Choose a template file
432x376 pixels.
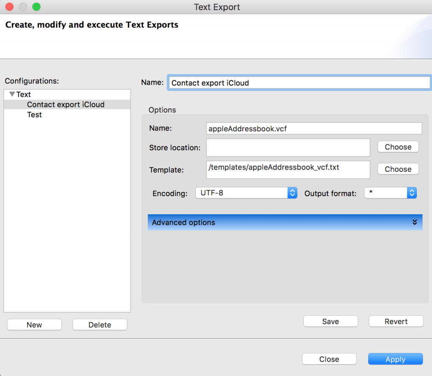pos(398,169)
